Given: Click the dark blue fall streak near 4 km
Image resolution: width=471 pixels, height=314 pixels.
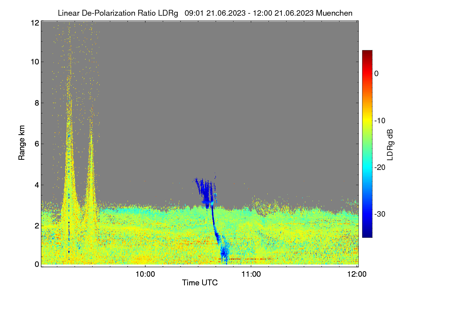Looking at the screenshot, I should [x=205, y=192].
